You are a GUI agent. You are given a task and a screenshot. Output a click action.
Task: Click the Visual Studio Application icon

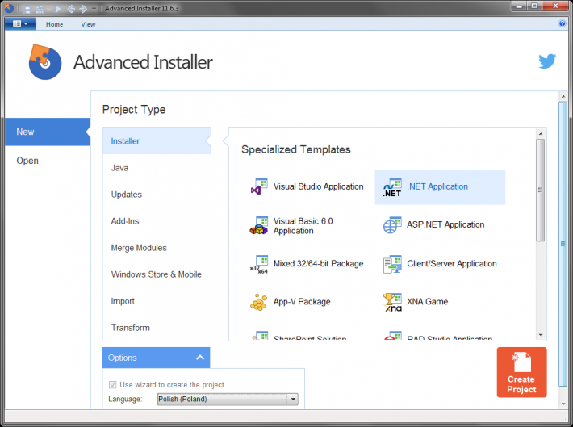pos(259,186)
